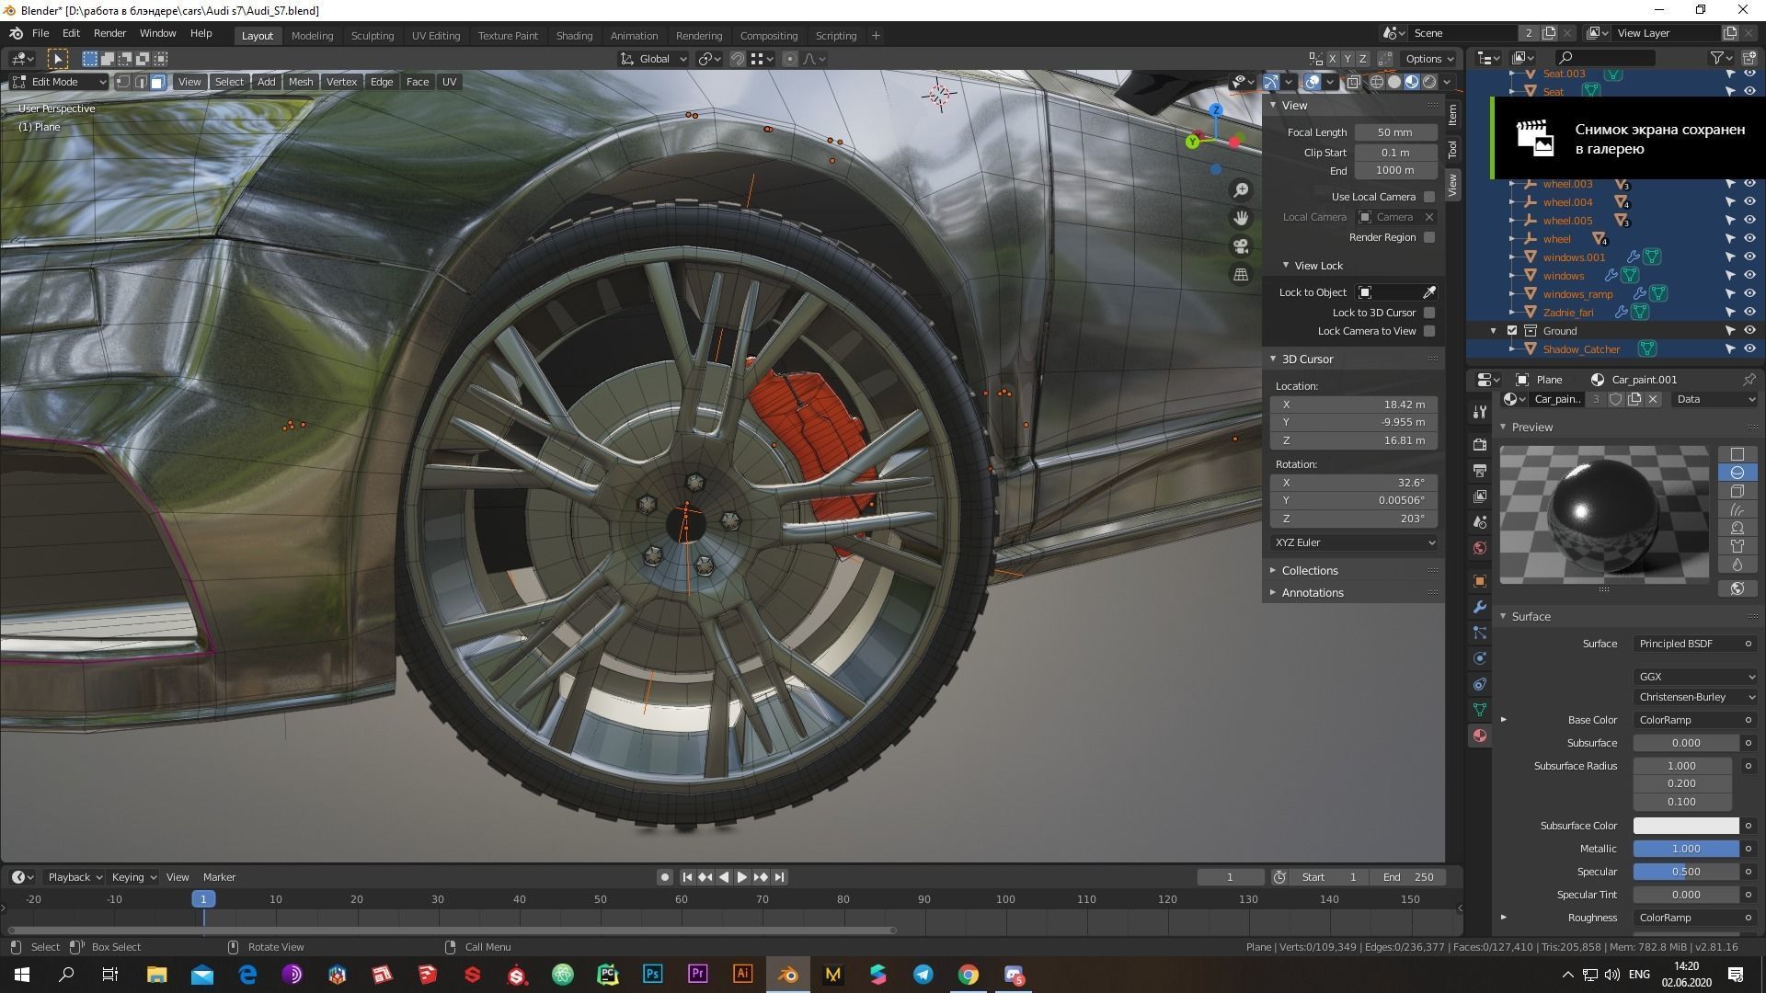1766x993 pixels.
Task: Open the Object Constraints properties tab
Action: point(1479,684)
